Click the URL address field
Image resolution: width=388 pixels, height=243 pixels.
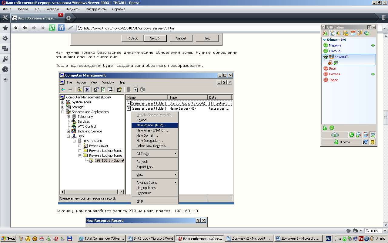click(x=182, y=28)
